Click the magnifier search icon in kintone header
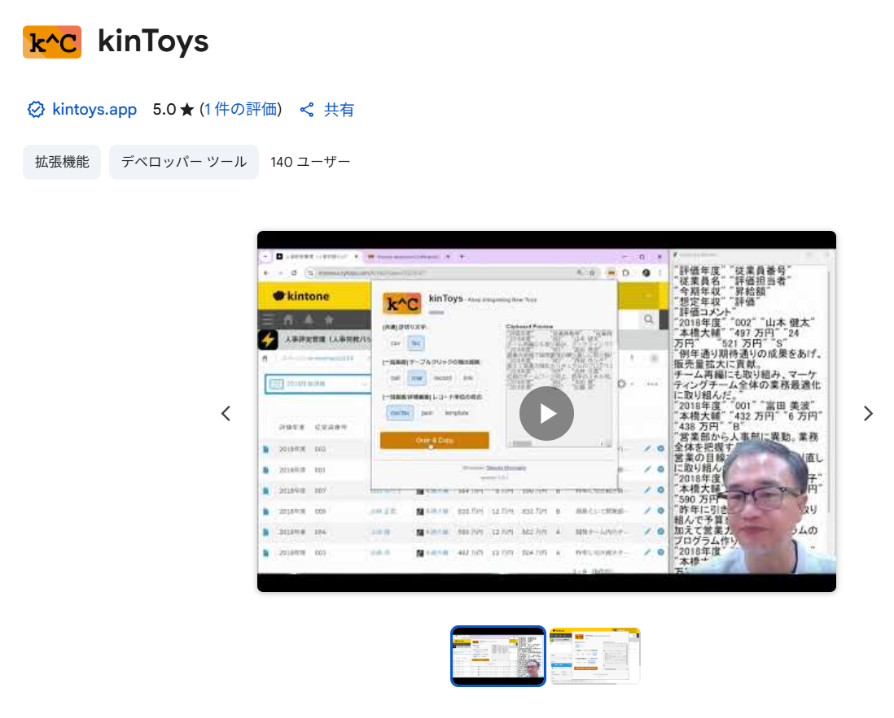Screen dimensions: 894x718 pyautogui.click(x=649, y=320)
